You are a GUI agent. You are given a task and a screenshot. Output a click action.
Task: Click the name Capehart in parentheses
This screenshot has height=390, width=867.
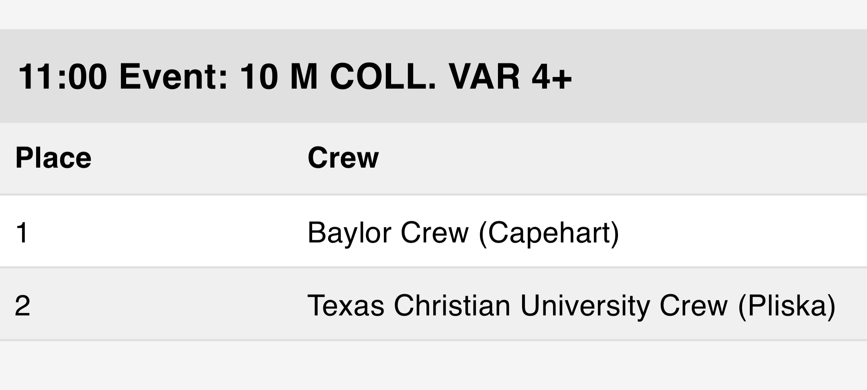click(x=549, y=233)
